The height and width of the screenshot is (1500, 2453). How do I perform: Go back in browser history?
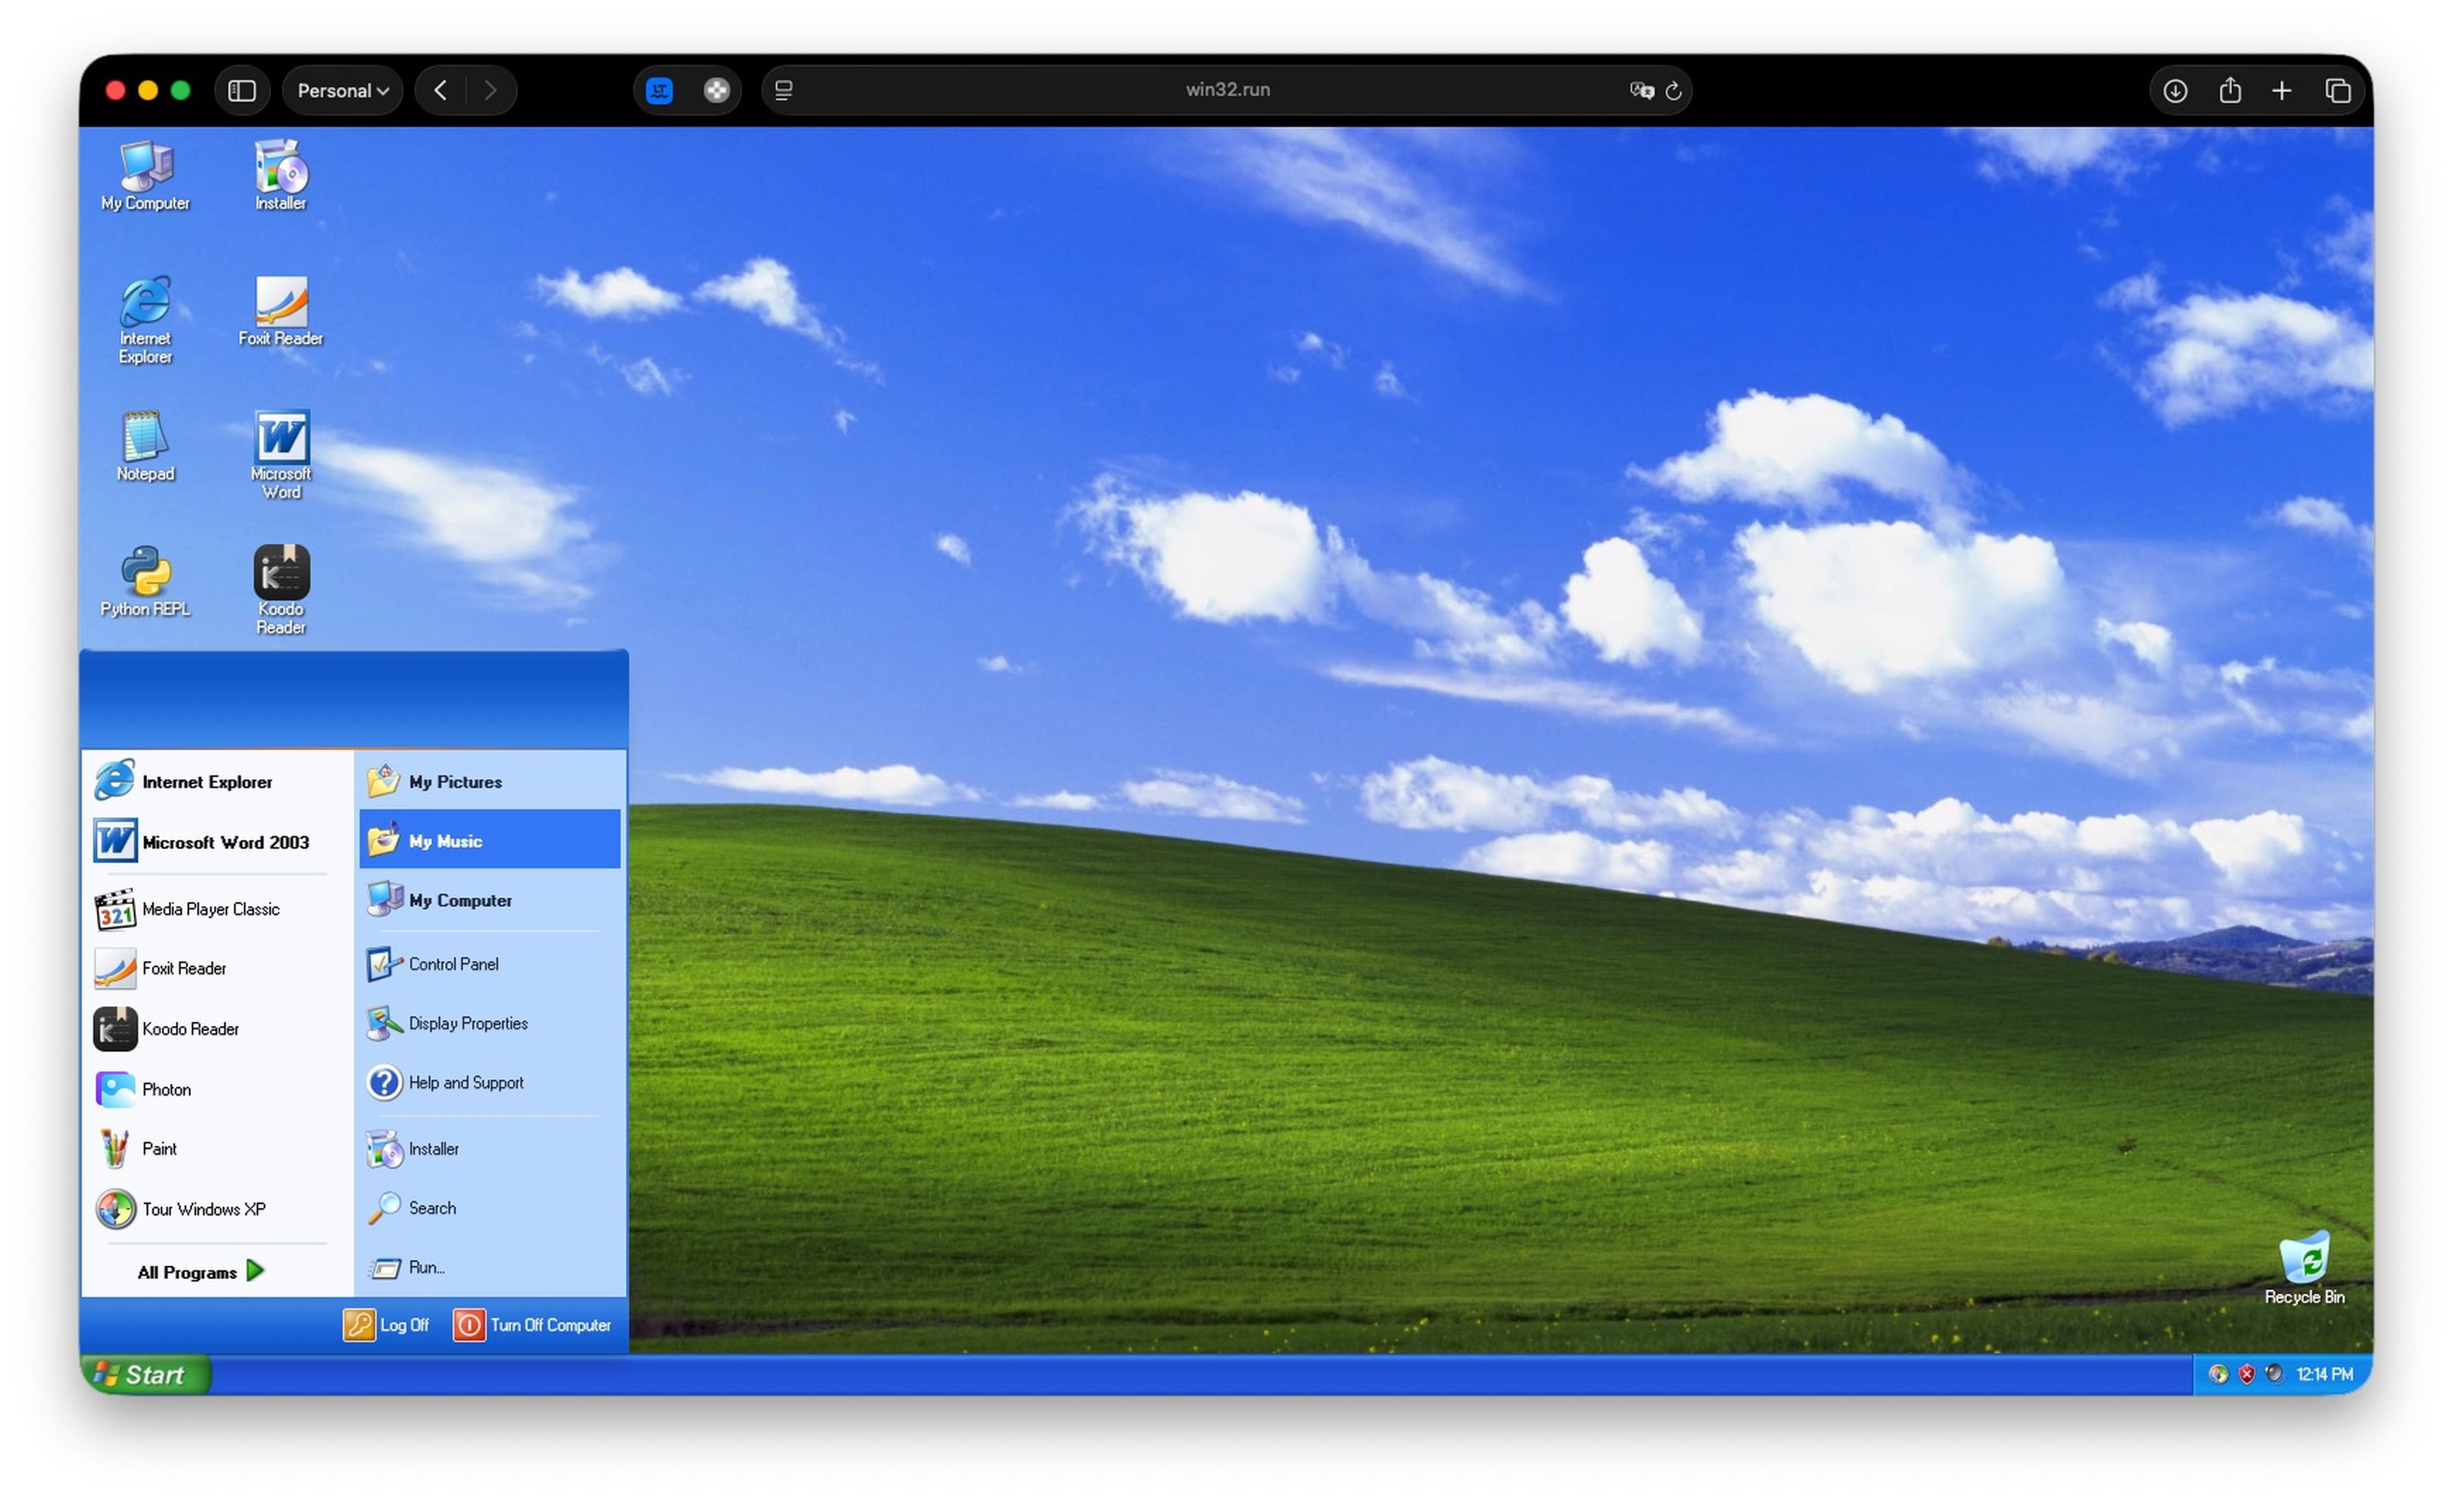pyautogui.click(x=441, y=91)
